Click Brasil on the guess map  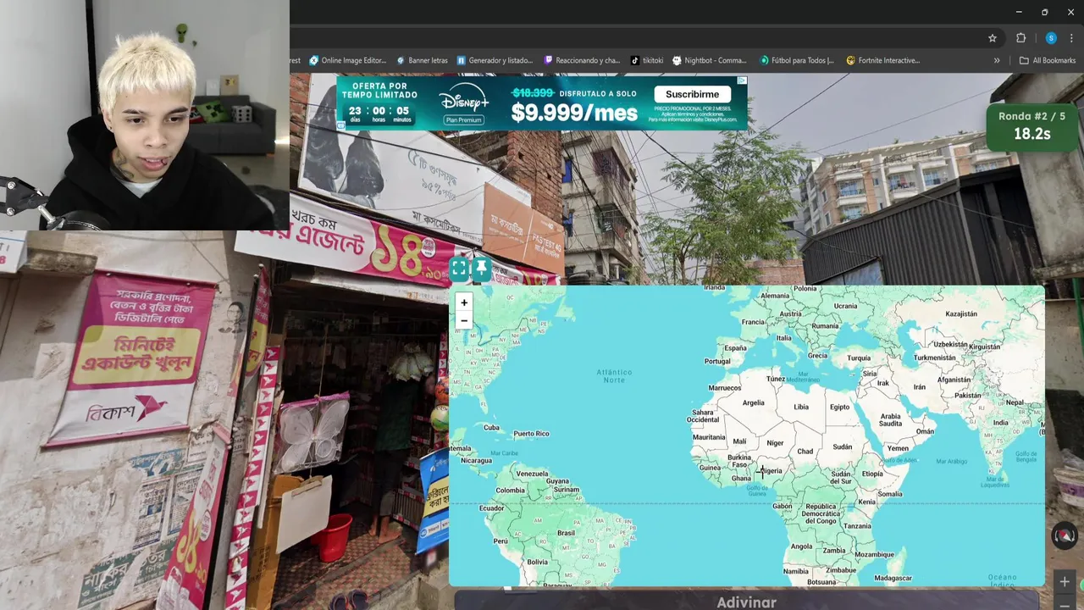coord(566,533)
